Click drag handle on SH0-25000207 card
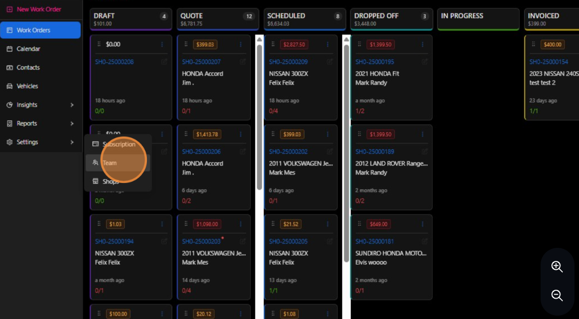 (x=186, y=44)
